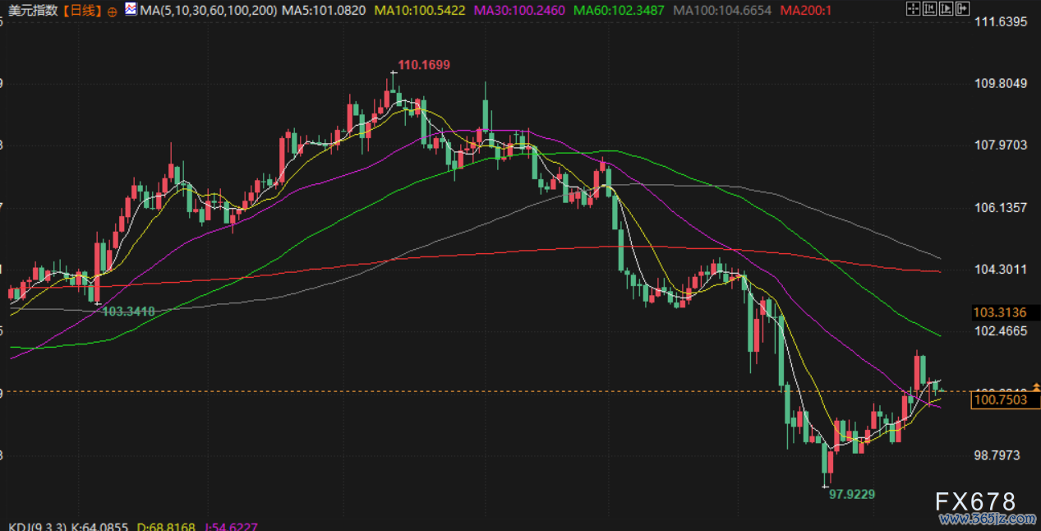
Task: Click the 美元指数 symbol title
Action: coord(33,11)
